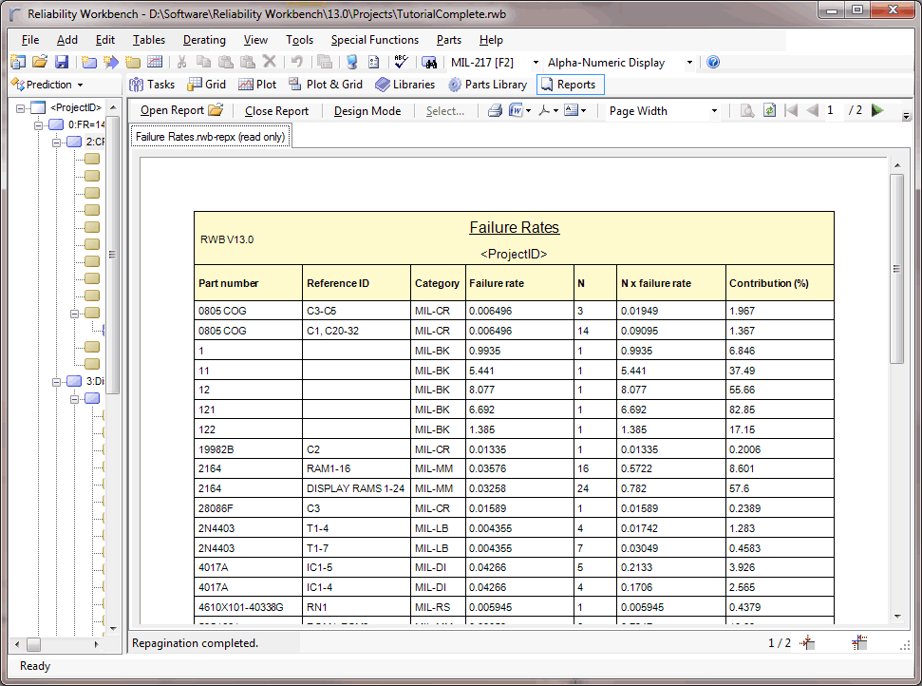Click the Export to PDF icon
Viewport: 922px width, 686px height.
pyautogui.click(x=544, y=111)
